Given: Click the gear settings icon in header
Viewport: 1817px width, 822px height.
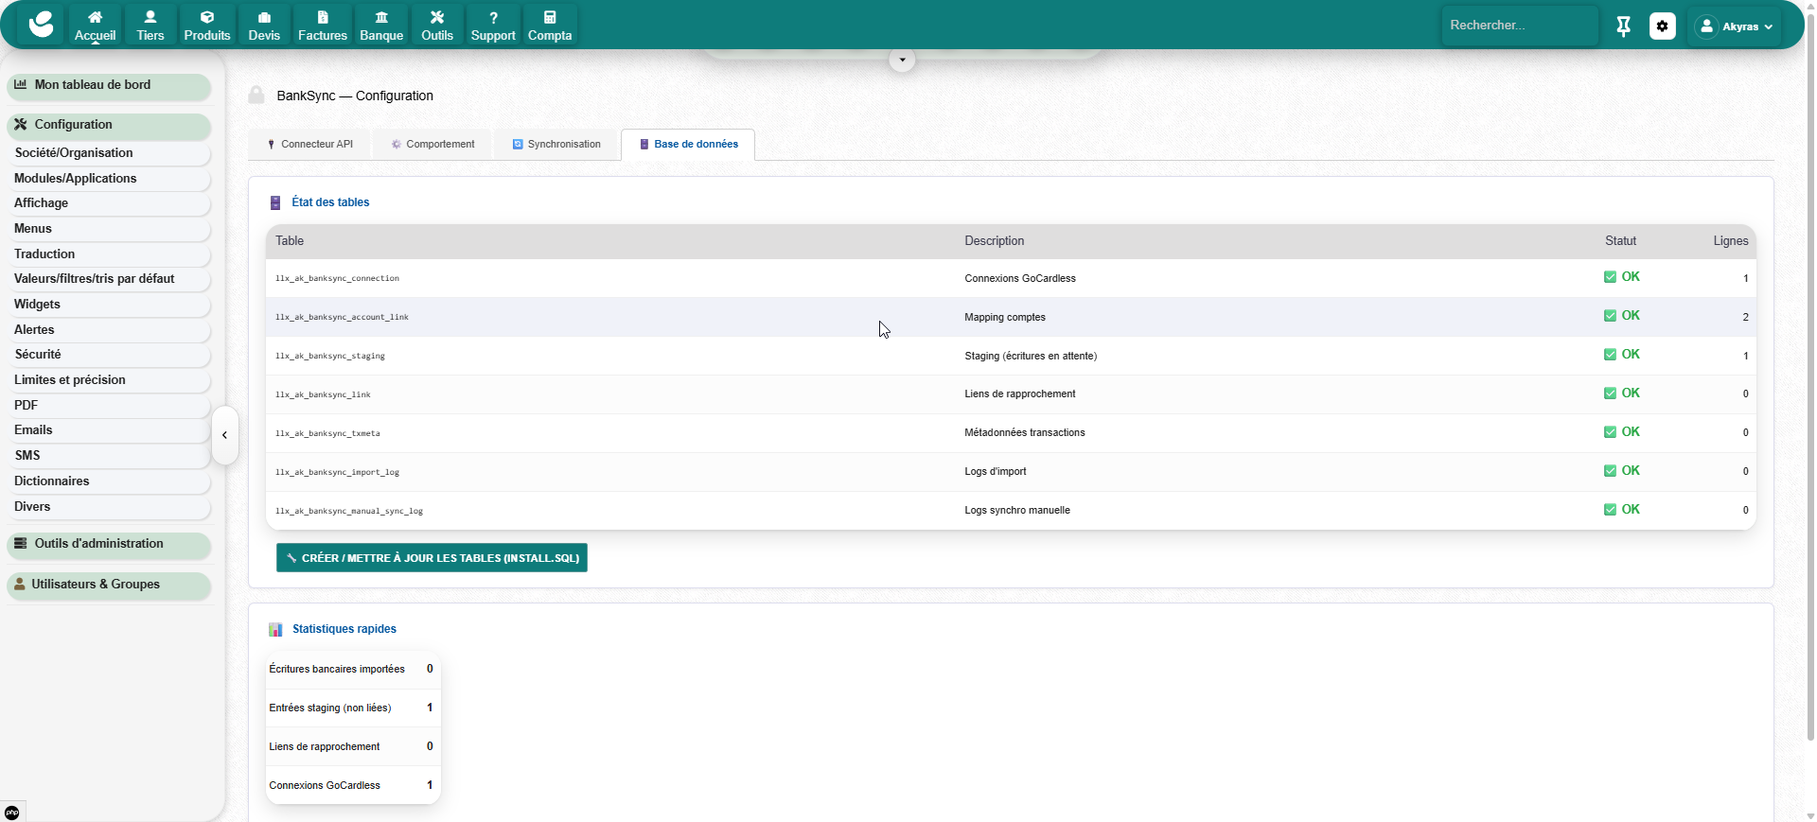Looking at the screenshot, I should tap(1662, 26).
